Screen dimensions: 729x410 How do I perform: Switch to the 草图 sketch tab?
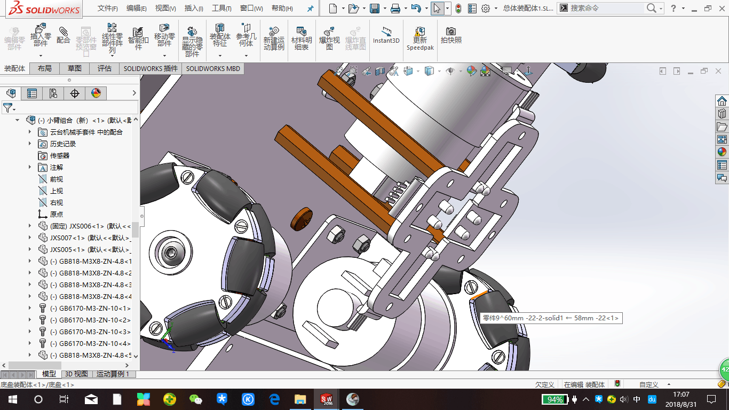pyautogui.click(x=75, y=68)
